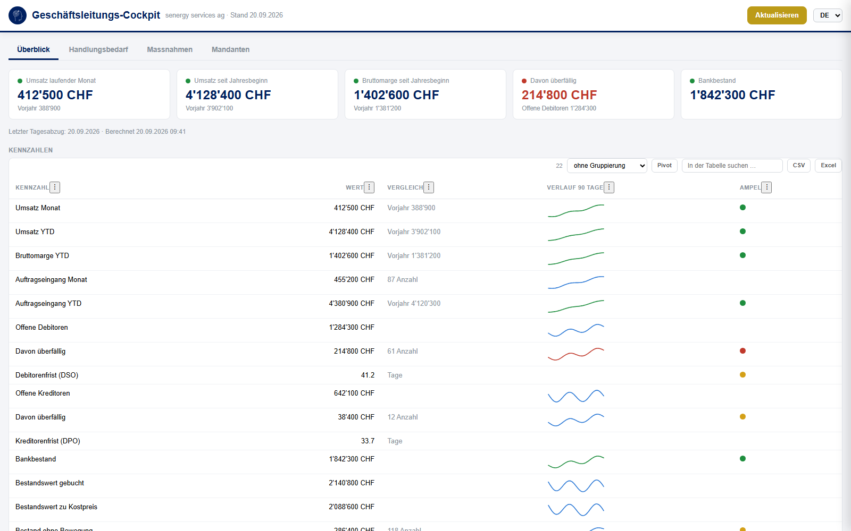851x531 pixels.
Task: Select the Bankbestand KPI card
Action: 761,95
